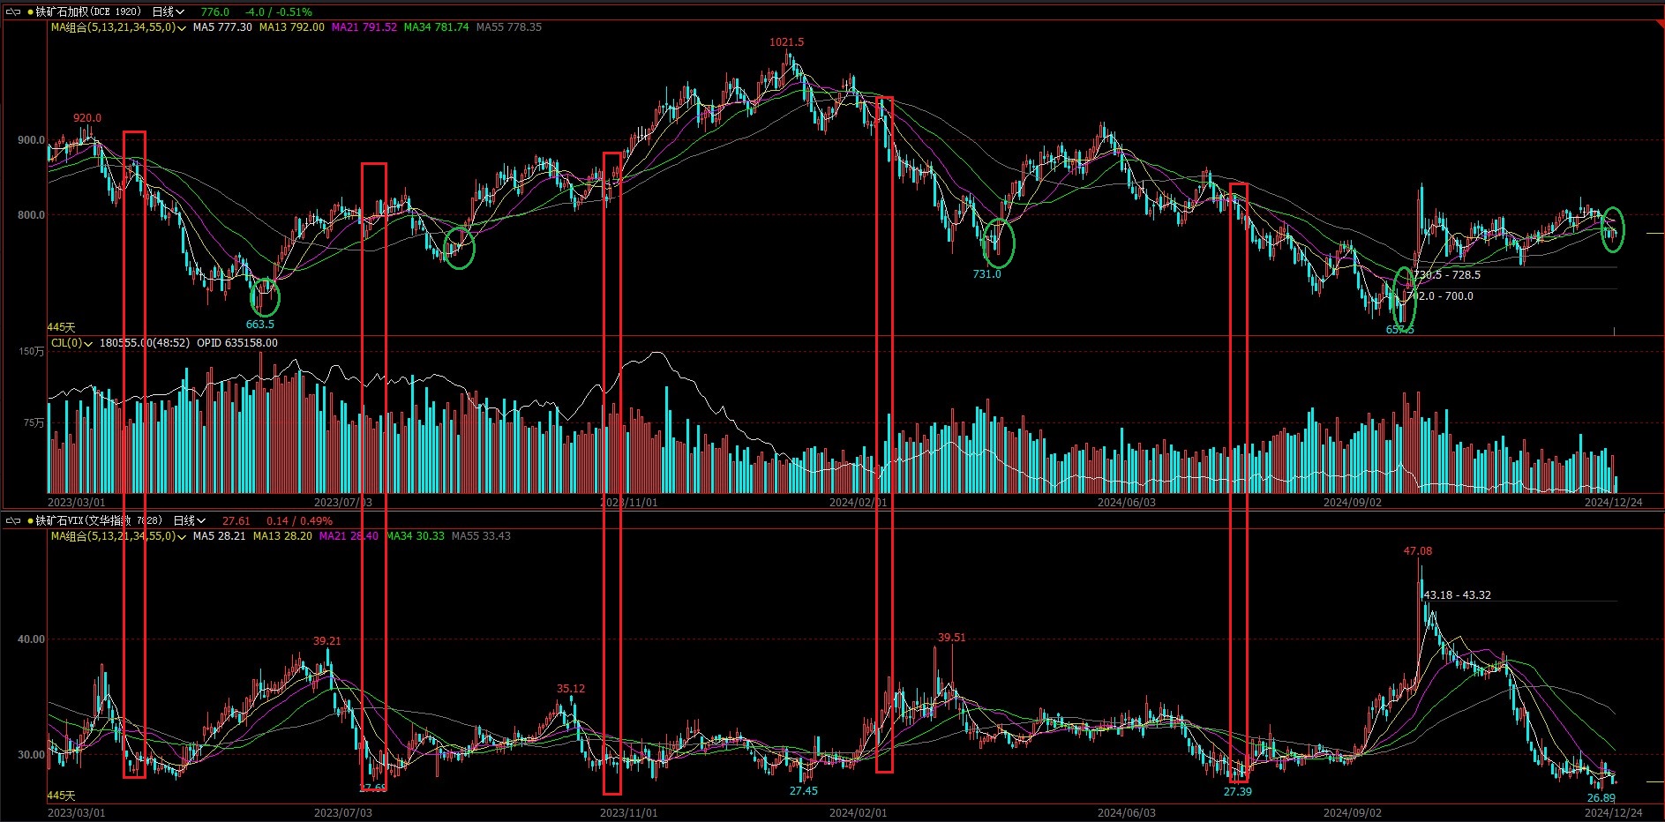Click the 39.21 VIX high label

pos(326,641)
